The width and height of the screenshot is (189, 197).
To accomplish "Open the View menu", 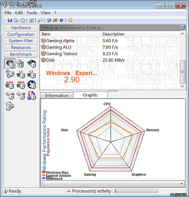I will [45, 13].
